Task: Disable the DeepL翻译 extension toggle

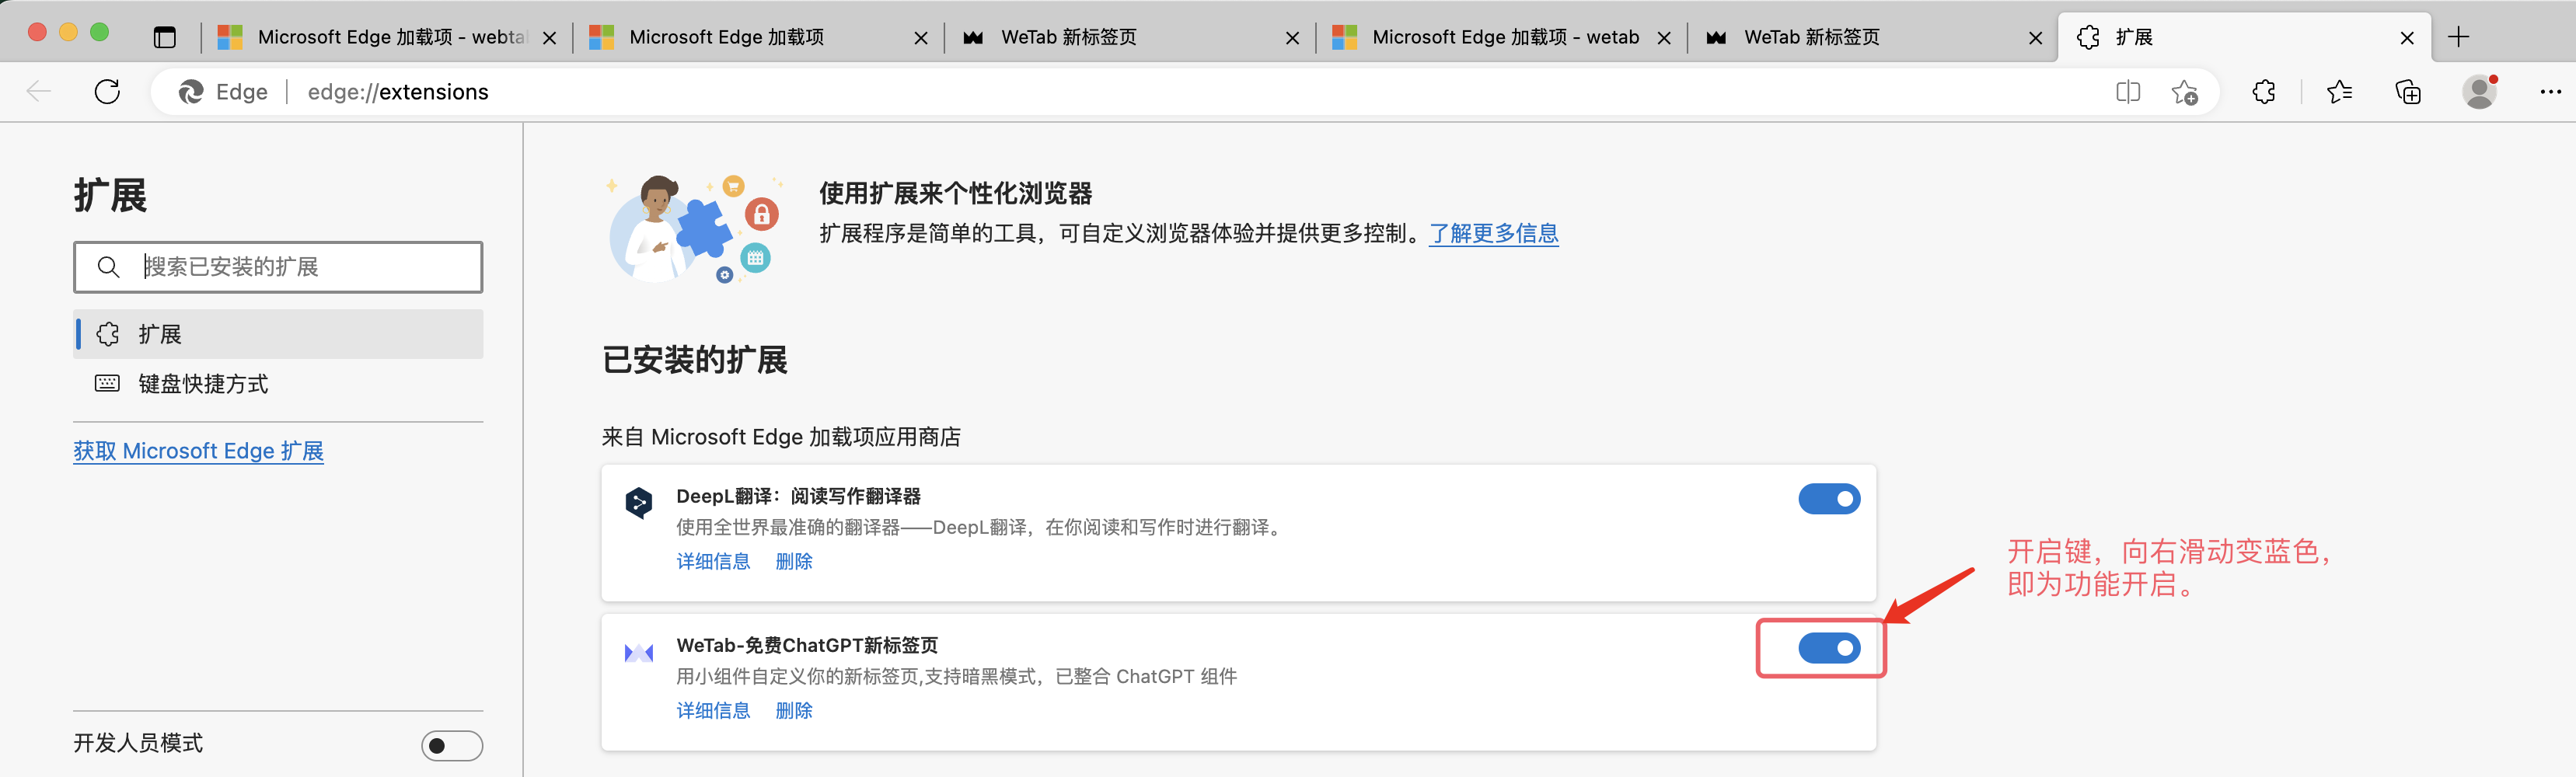Action: point(1828,498)
